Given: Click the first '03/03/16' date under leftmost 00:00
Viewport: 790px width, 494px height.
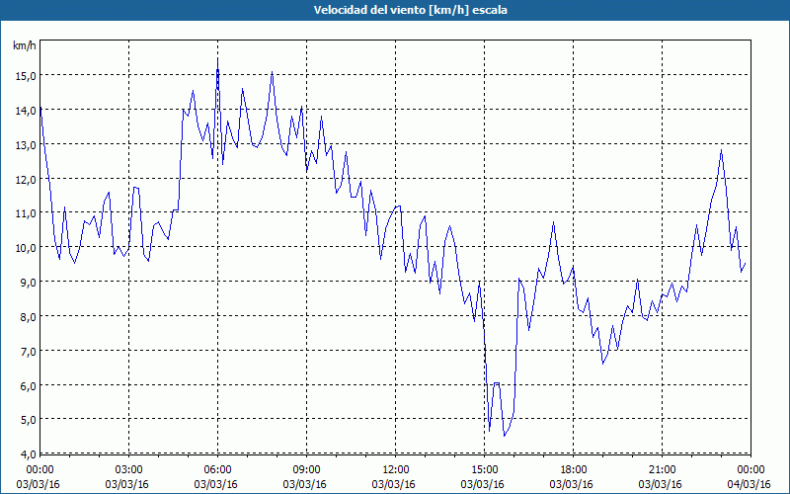Looking at the screenshot, I should (x=38, y=484).
